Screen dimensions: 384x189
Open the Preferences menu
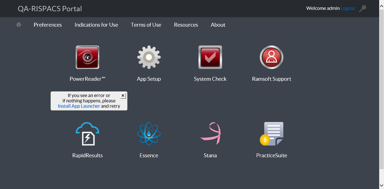(48, 25)
